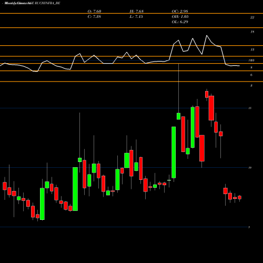Click the open value "O: 7.60"

pyautogui.click(x=94, y=11)
